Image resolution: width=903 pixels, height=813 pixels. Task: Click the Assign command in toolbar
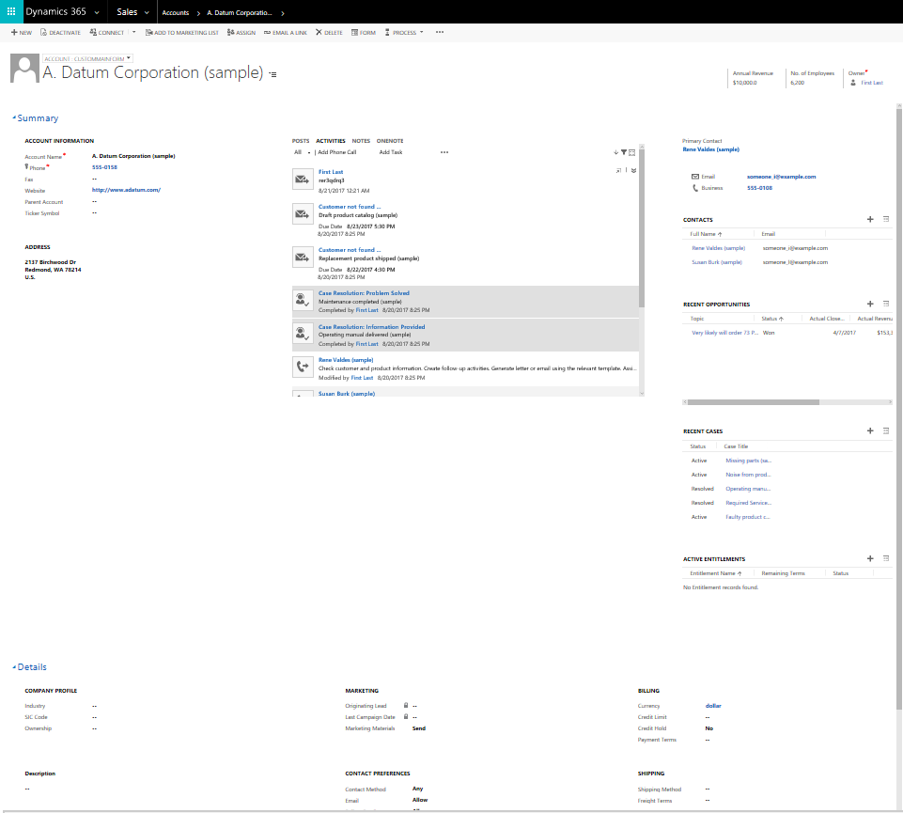point(241,32)
